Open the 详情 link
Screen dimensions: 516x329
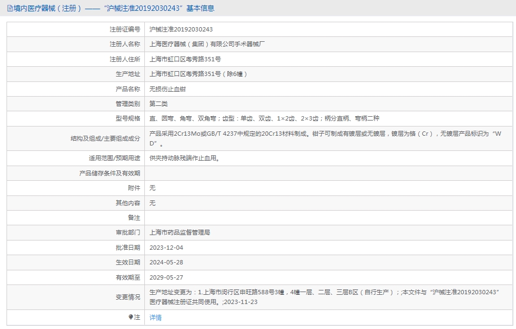pyautogui.click(x=155, y=318)
